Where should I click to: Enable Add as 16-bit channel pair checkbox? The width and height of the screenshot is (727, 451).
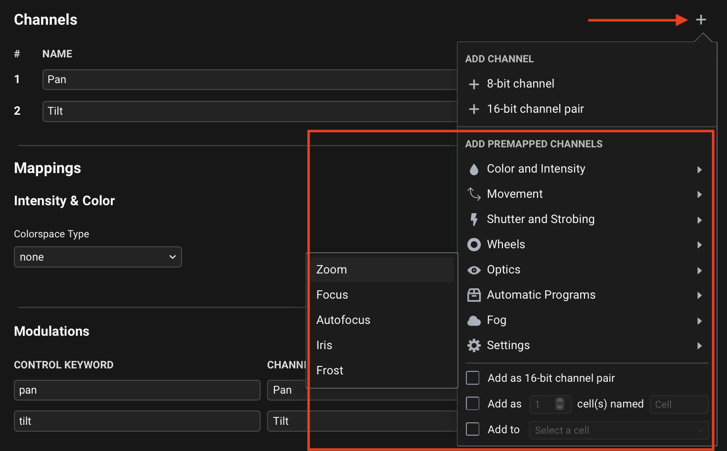473,378
